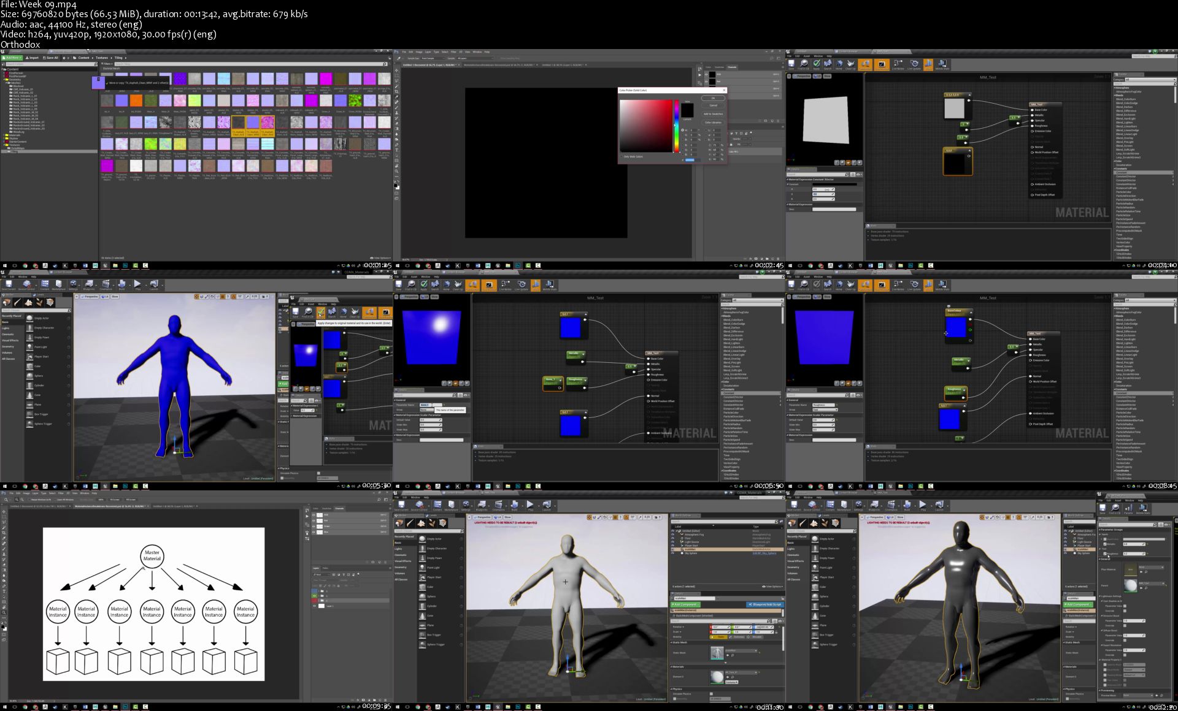Click Color Libraries in Color Picker
This screenshot has height=711, width=1178.
point(713,123)
